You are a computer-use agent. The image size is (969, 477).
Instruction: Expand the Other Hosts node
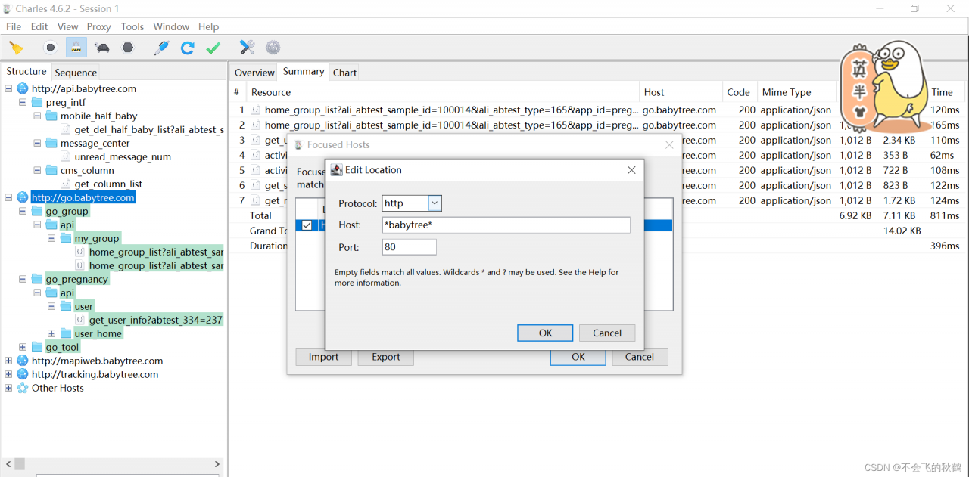coord(8,388)
